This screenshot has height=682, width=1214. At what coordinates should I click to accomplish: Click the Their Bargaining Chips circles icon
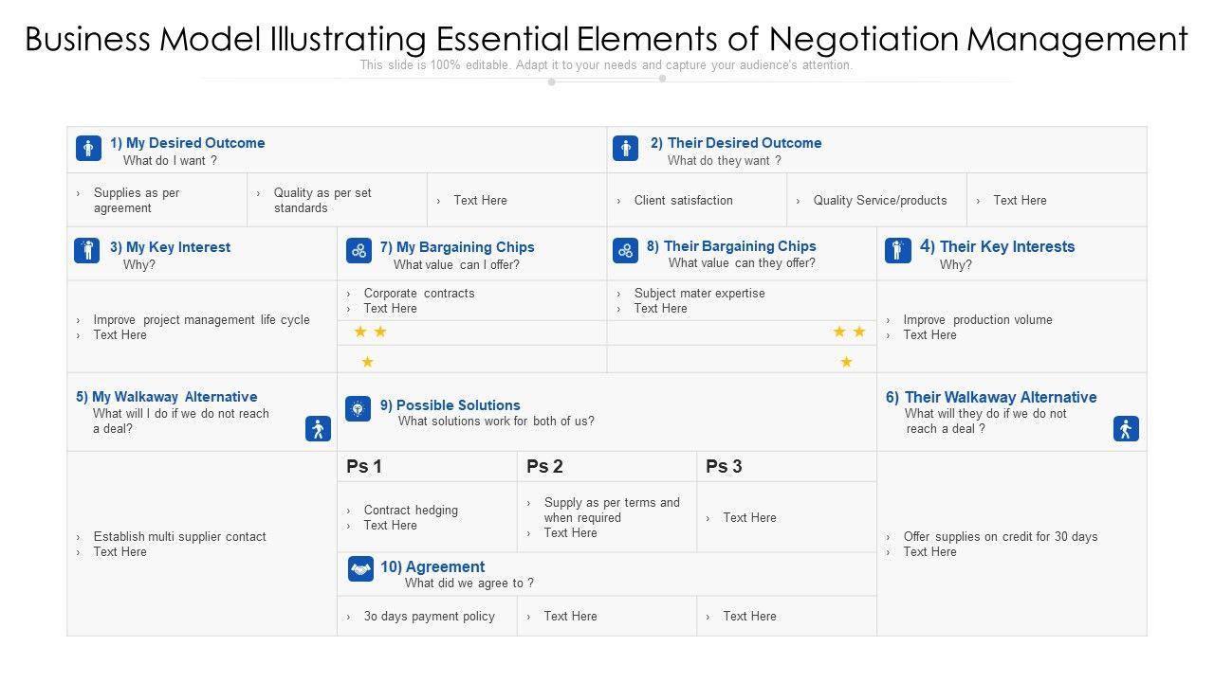pos(625,250)
